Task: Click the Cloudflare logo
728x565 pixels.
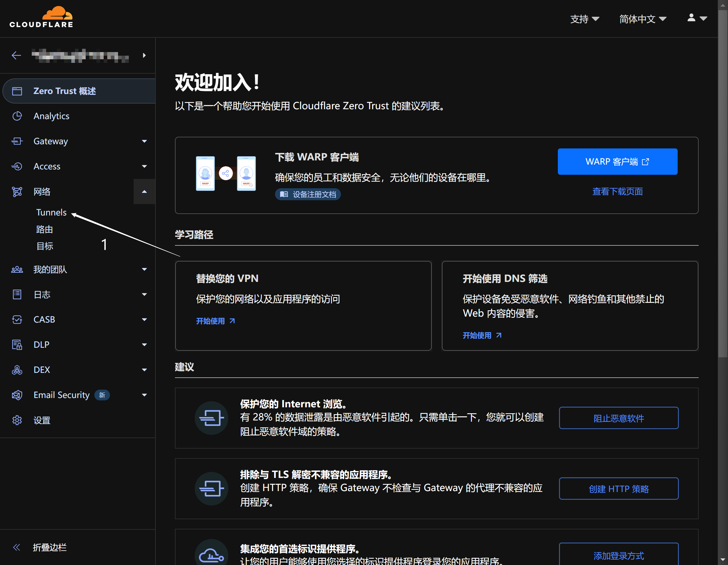Action: 41,17
